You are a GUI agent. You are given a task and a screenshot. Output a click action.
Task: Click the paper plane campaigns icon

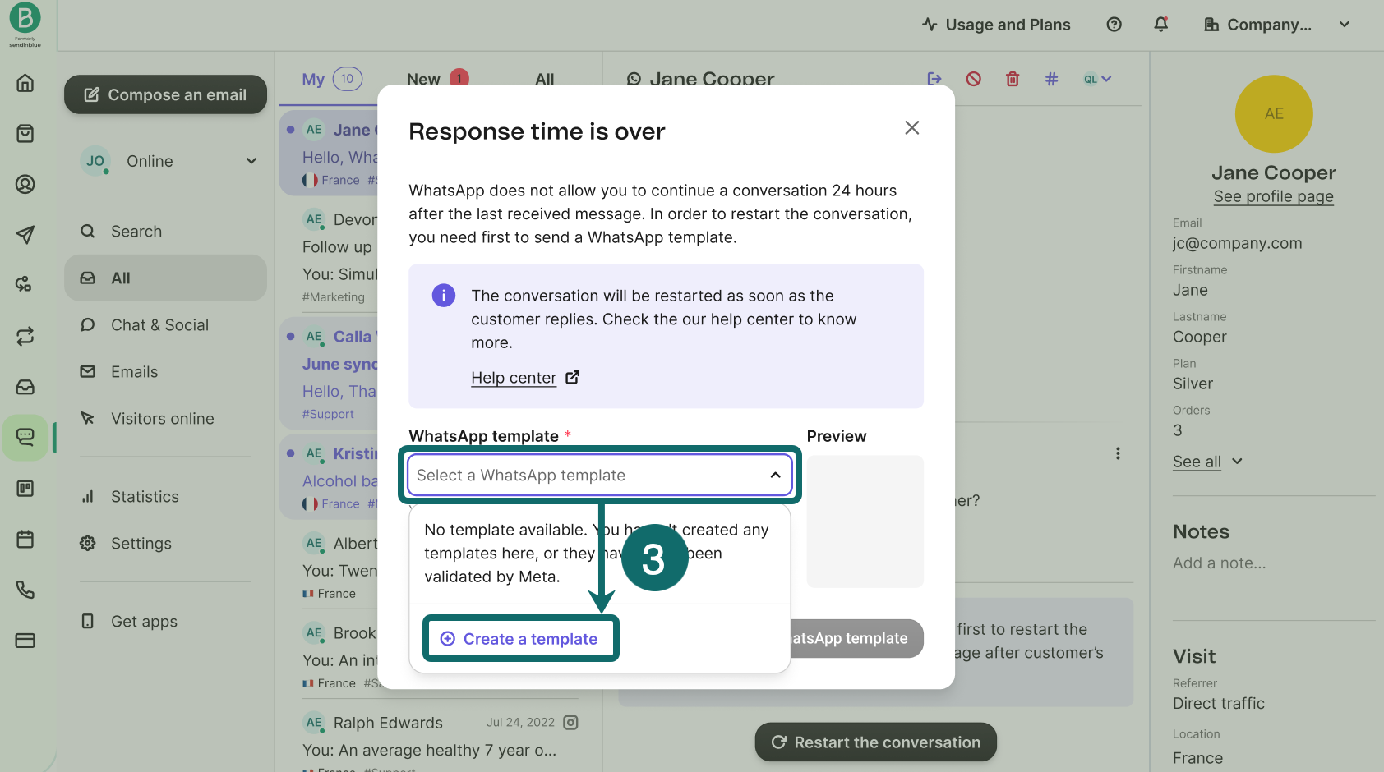point(25,235)
